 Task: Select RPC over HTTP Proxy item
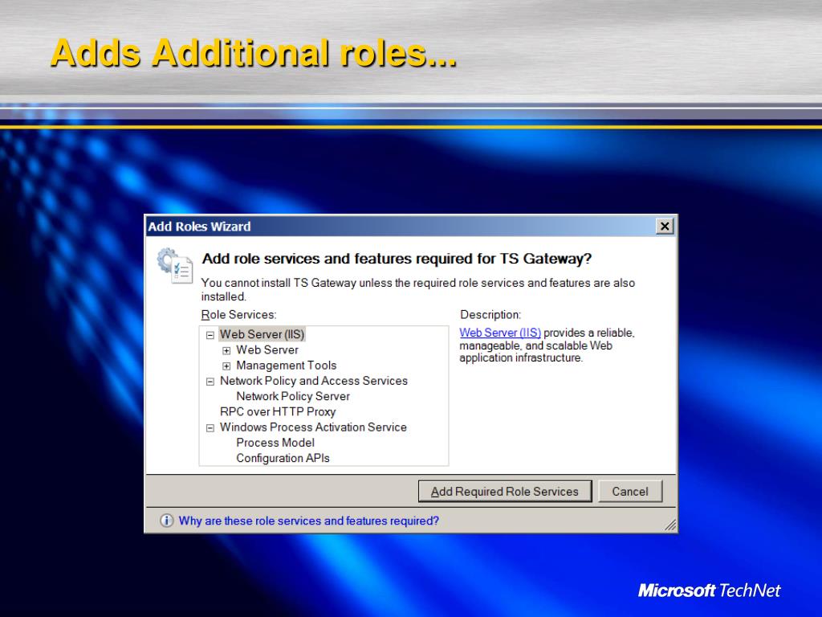pyautogui.click(x=278, y=412)
